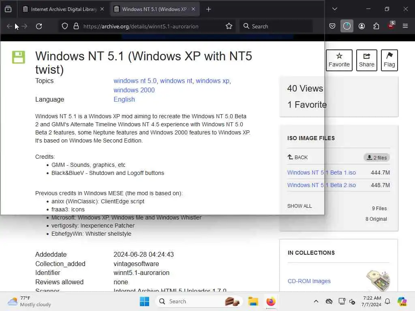This screenshot has height=311, width=415.
Task: Reload the current page
Action: click(39, 26)
